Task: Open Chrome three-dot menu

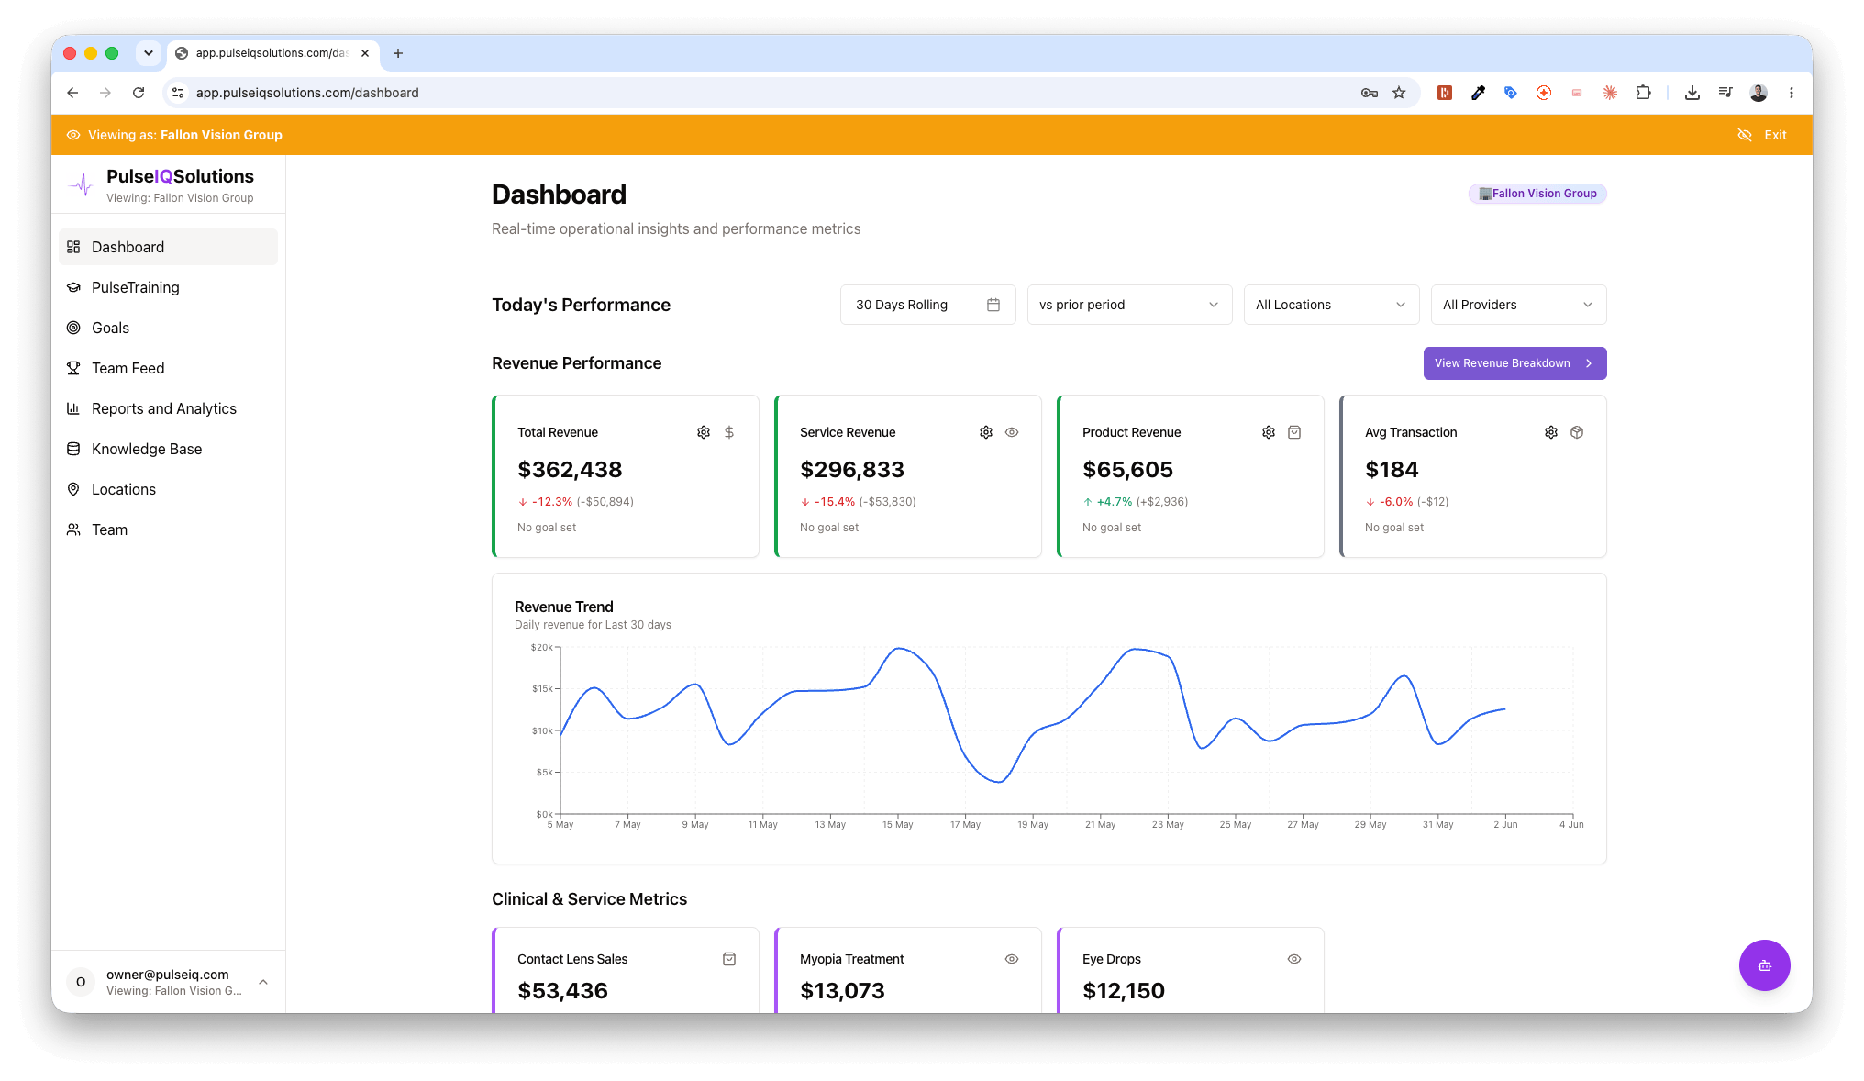Action: click(x=1792, y=93)
